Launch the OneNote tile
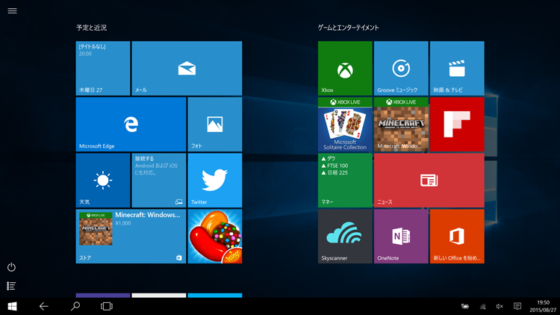This screenshot has height=315, width=560. click(401, 236)
